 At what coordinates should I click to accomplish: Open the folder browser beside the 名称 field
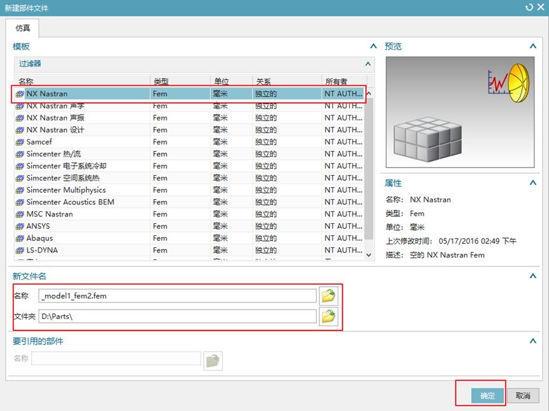pos(328,296)
